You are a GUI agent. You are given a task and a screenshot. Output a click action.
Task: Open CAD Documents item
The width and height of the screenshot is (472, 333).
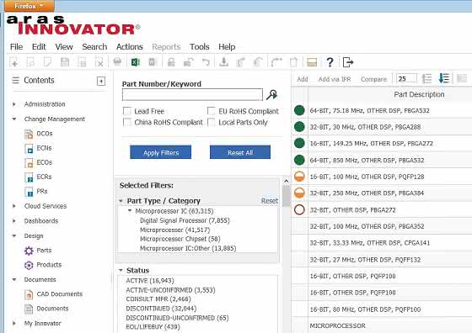(x=59, y=294)
